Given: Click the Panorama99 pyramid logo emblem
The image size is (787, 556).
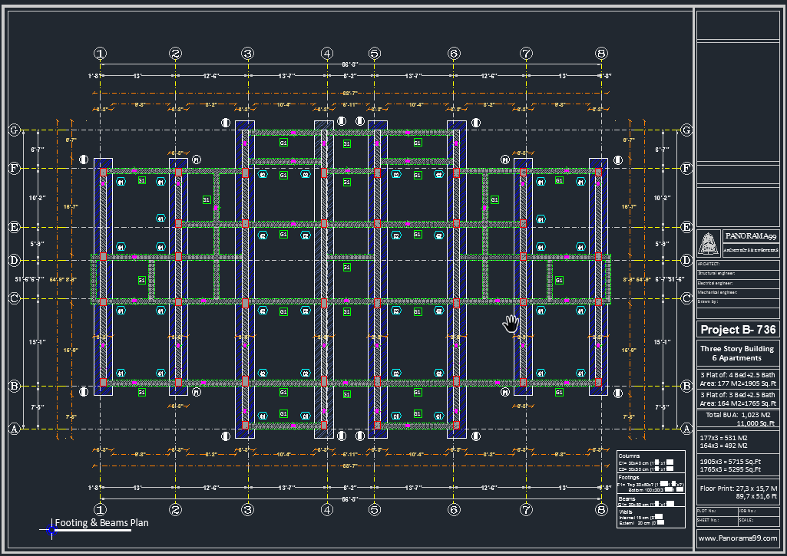Looking at the screenshot, I should click(708, 244).
